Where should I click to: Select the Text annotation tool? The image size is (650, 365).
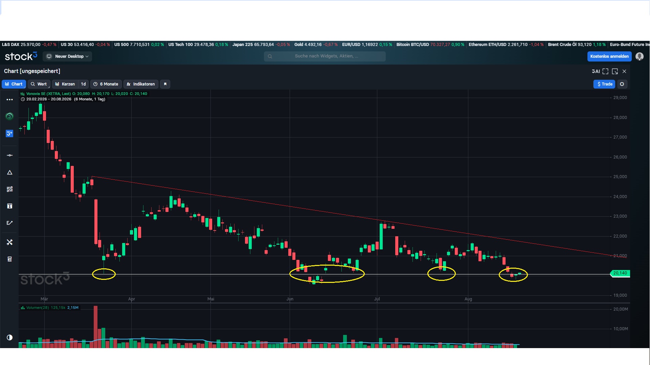pyautogui.click(x=9, y=206)
